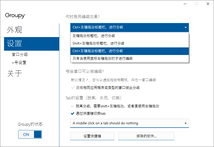The height and width of the screenshot is (147, 214).
Task: Toggle 只将相同应用程序或类型的窗口彼此分组 checkbox
Action: tap(73, 88)
